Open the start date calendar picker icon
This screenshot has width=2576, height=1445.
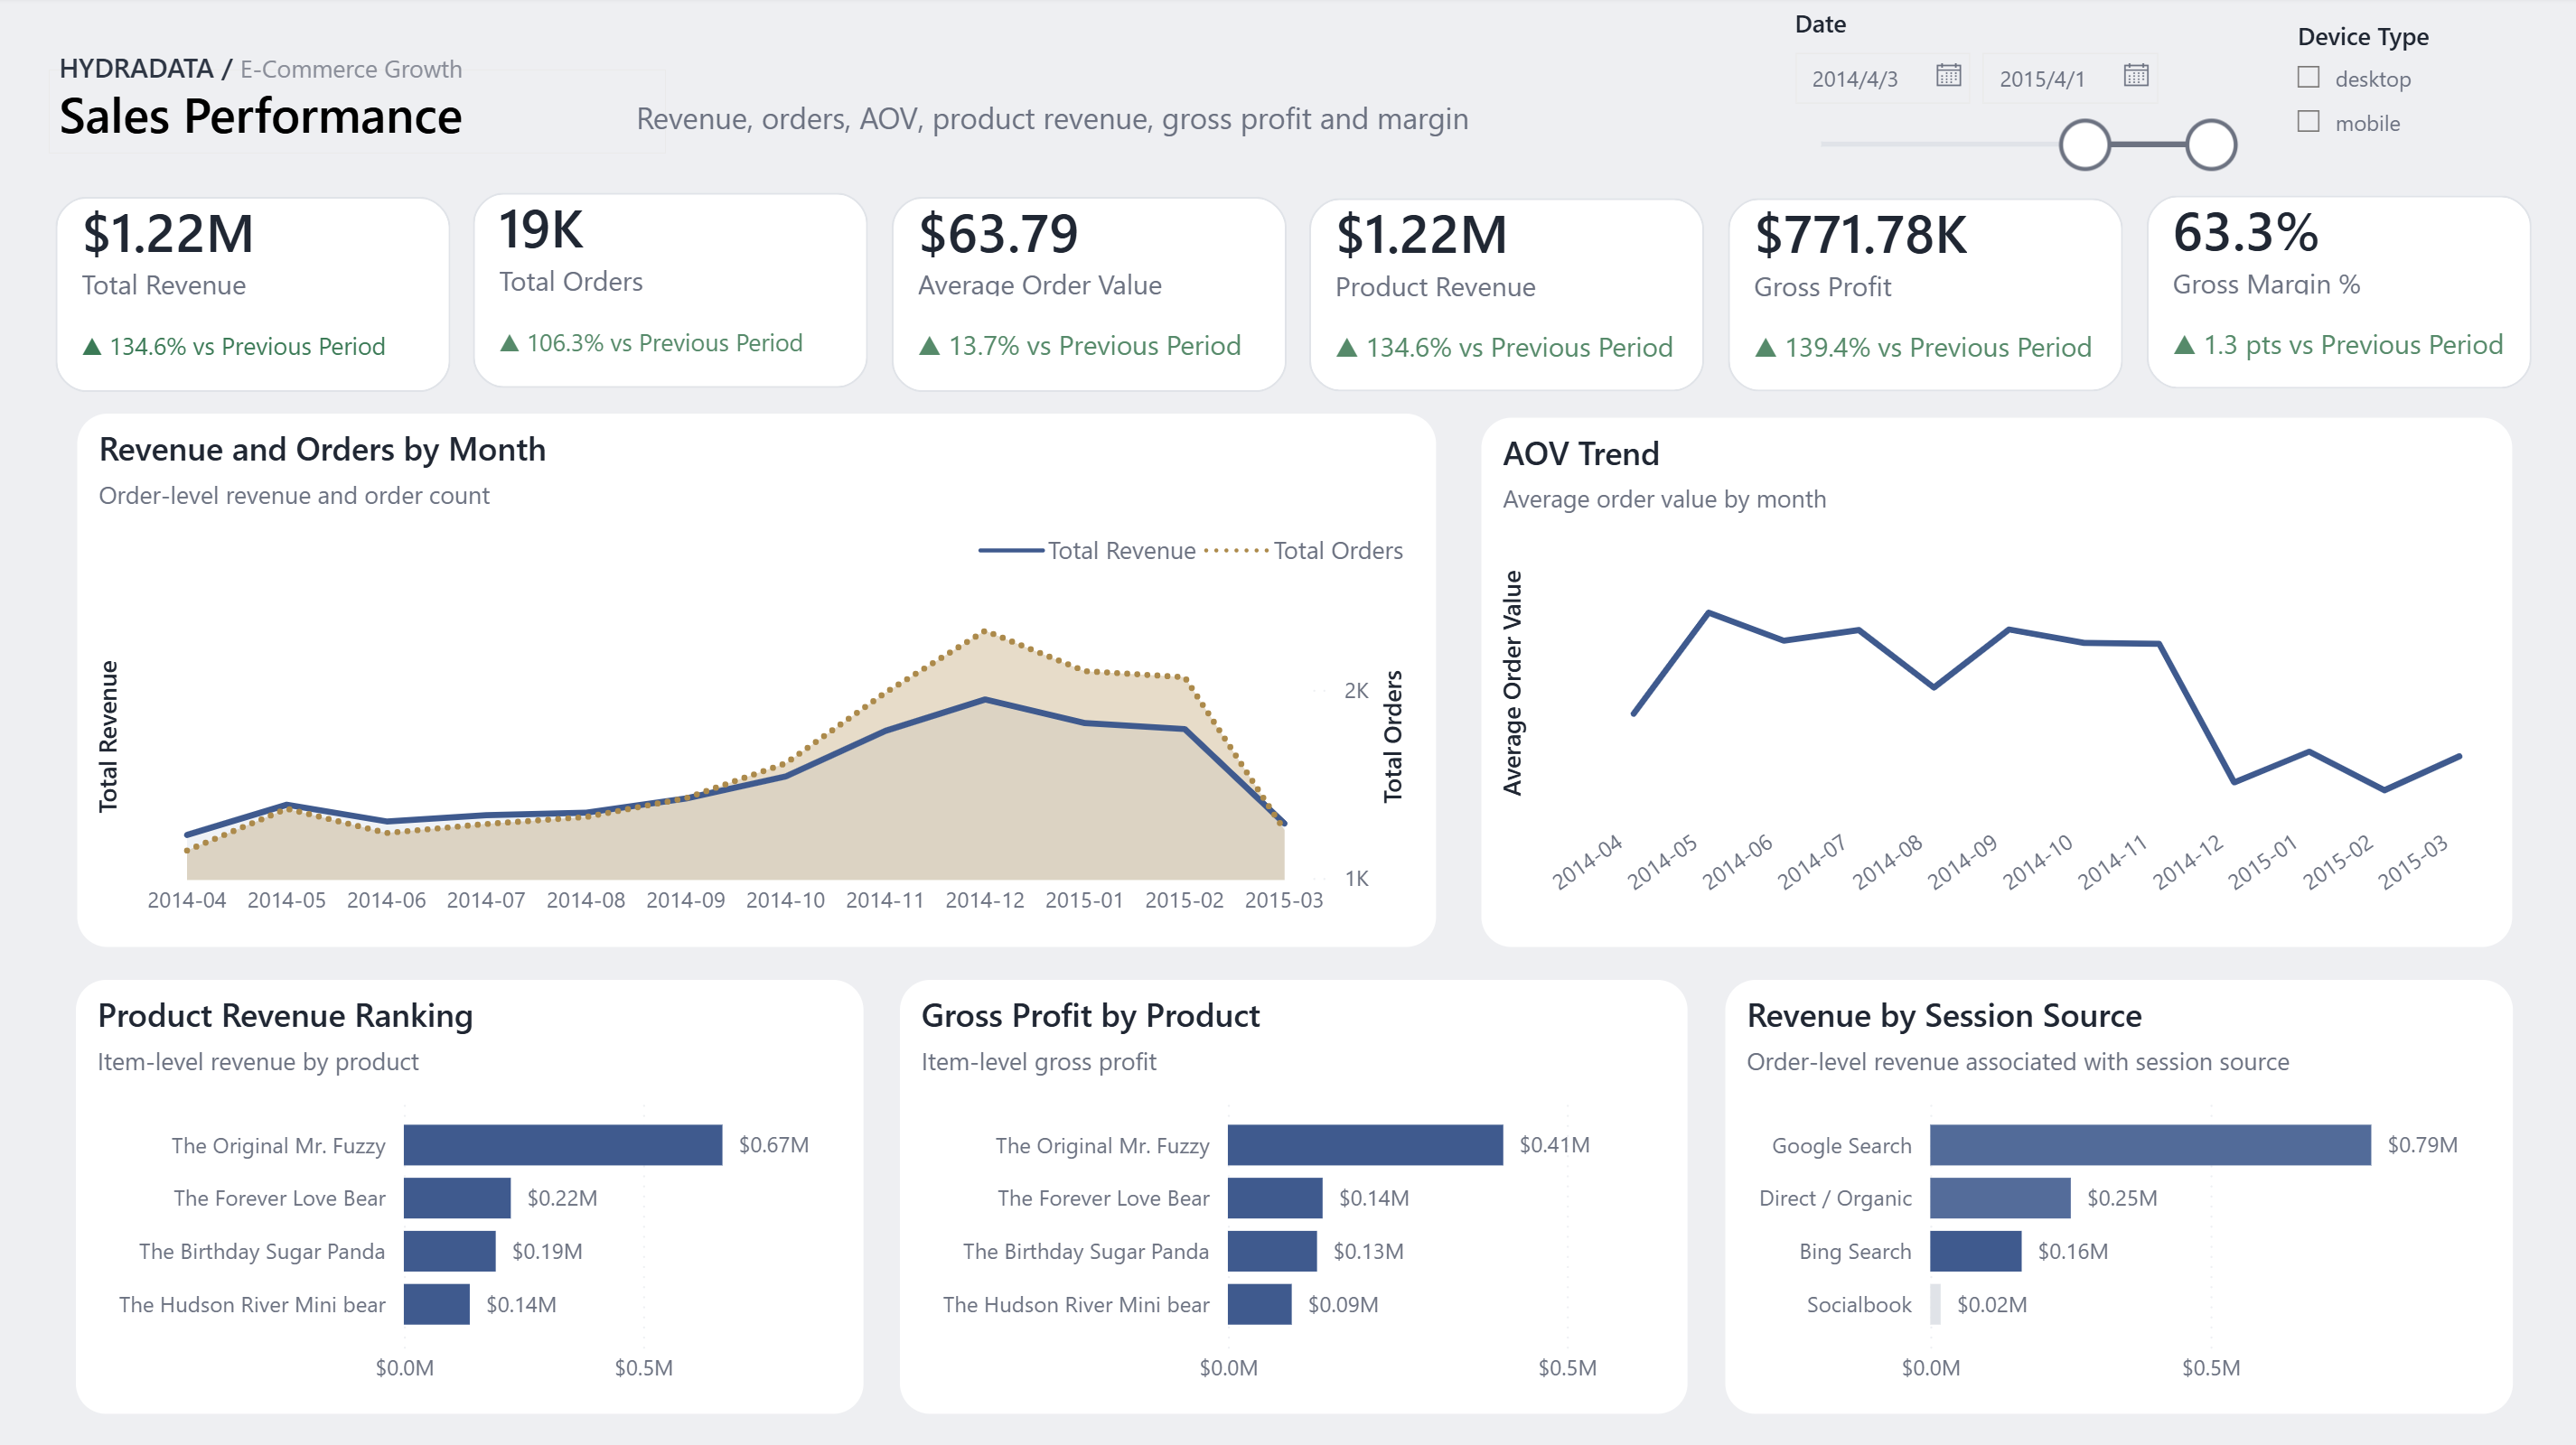(x=1948, y=75)
